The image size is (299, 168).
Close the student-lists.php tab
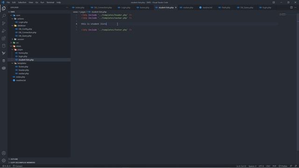click(x=176, y=7)
